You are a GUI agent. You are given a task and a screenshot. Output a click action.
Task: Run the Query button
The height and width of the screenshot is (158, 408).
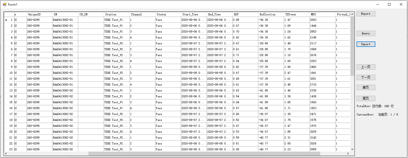(x=366, y=33)
